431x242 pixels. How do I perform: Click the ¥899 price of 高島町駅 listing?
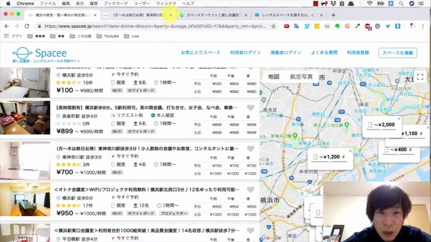tap(65, 131)
